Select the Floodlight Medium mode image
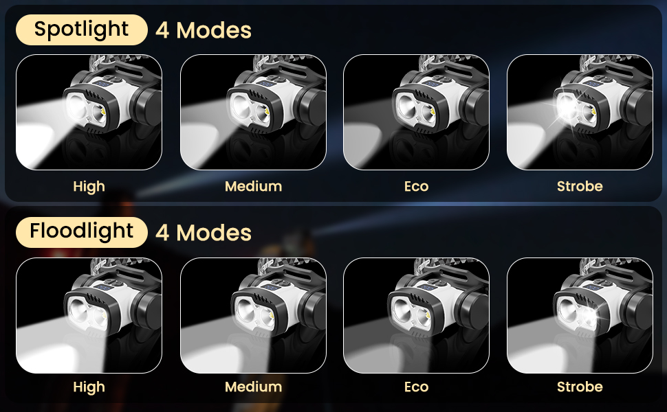The width and height of the screenshot is (667, 412). [253, 315]
